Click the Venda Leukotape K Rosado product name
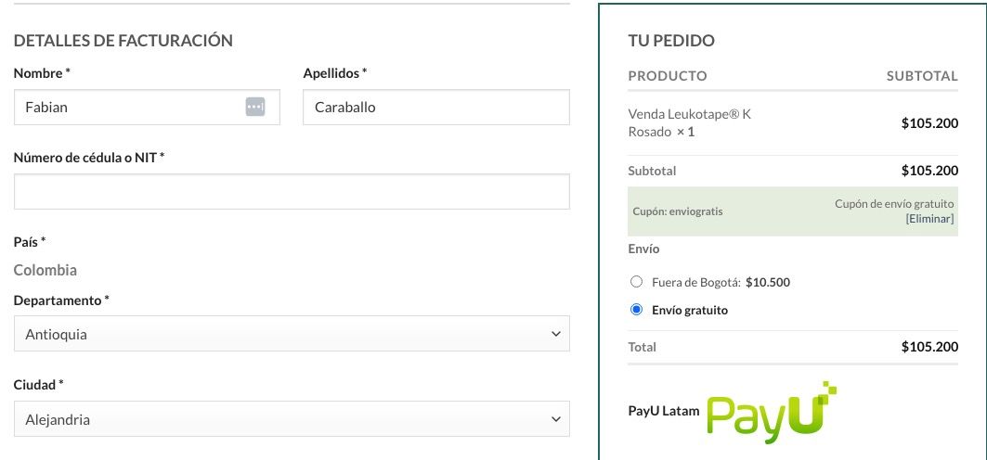987x460 pixels. pyautogui.click(x=689, y=123)
